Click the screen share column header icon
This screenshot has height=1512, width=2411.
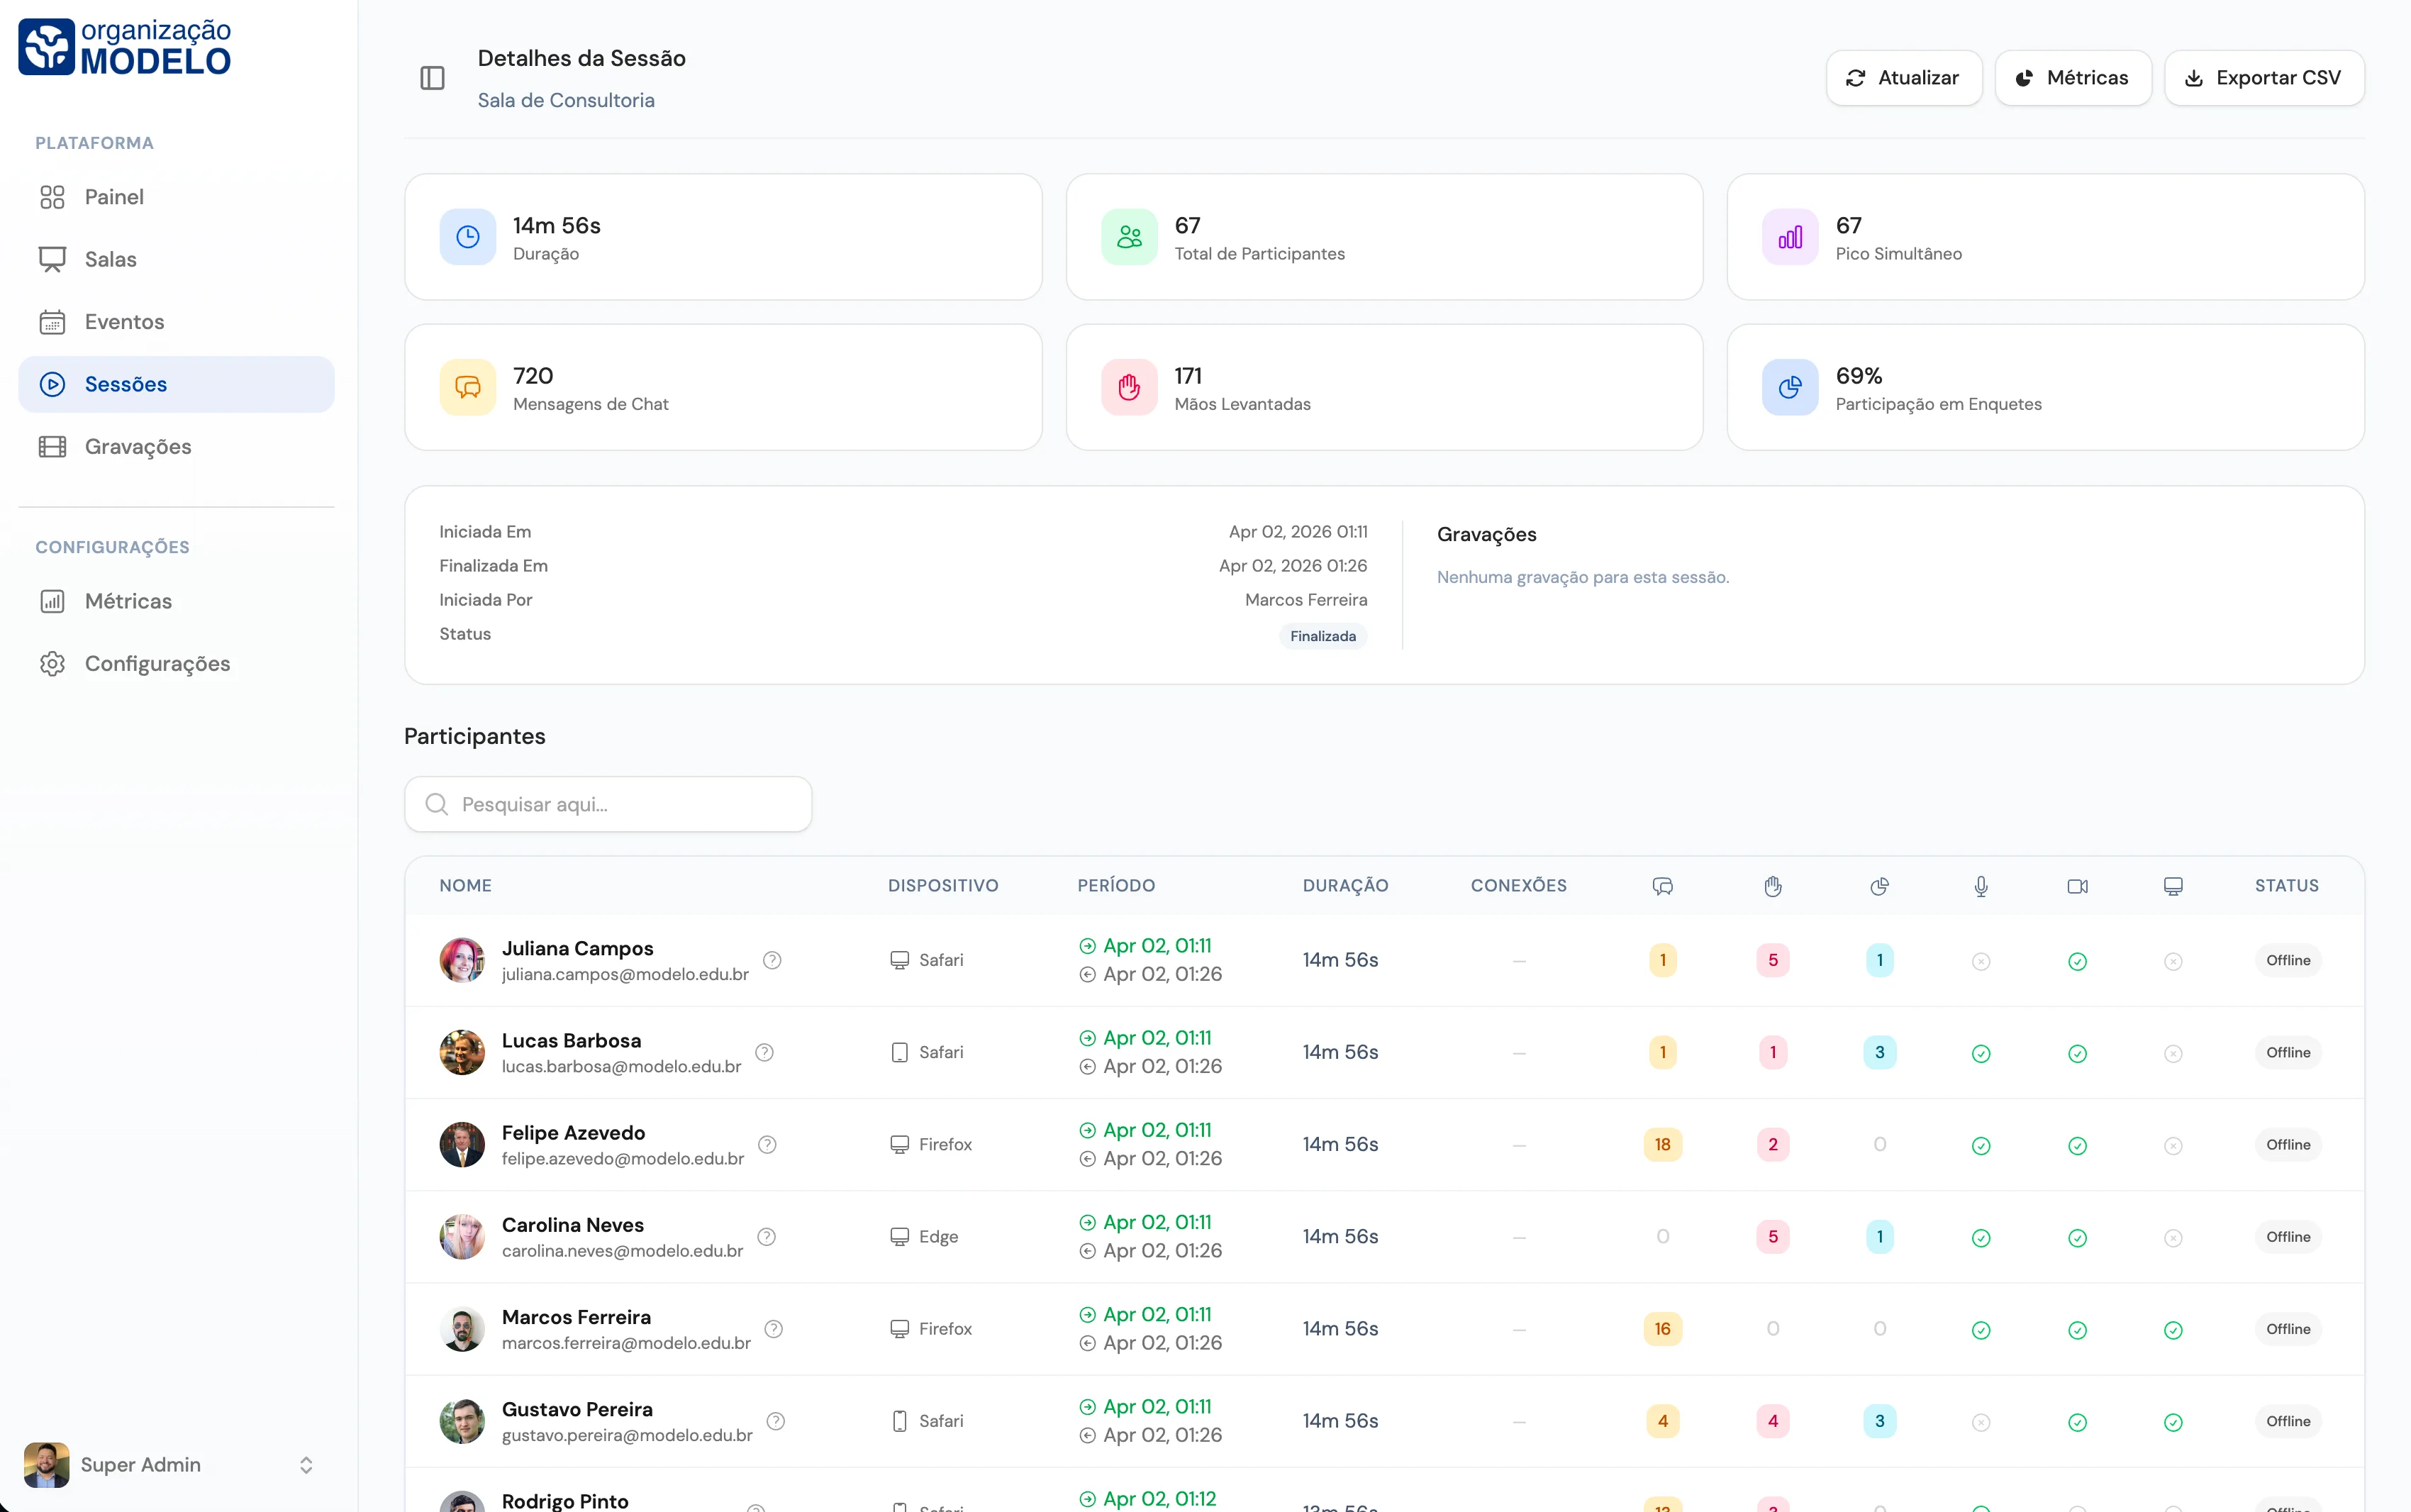[2172, 886]
